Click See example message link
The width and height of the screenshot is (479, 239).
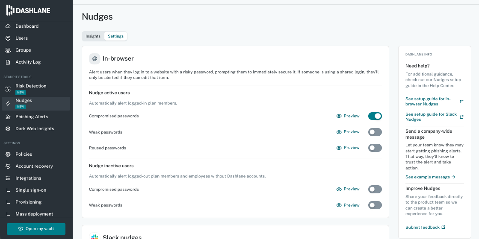pyautogui.click(x=430, y=177)
